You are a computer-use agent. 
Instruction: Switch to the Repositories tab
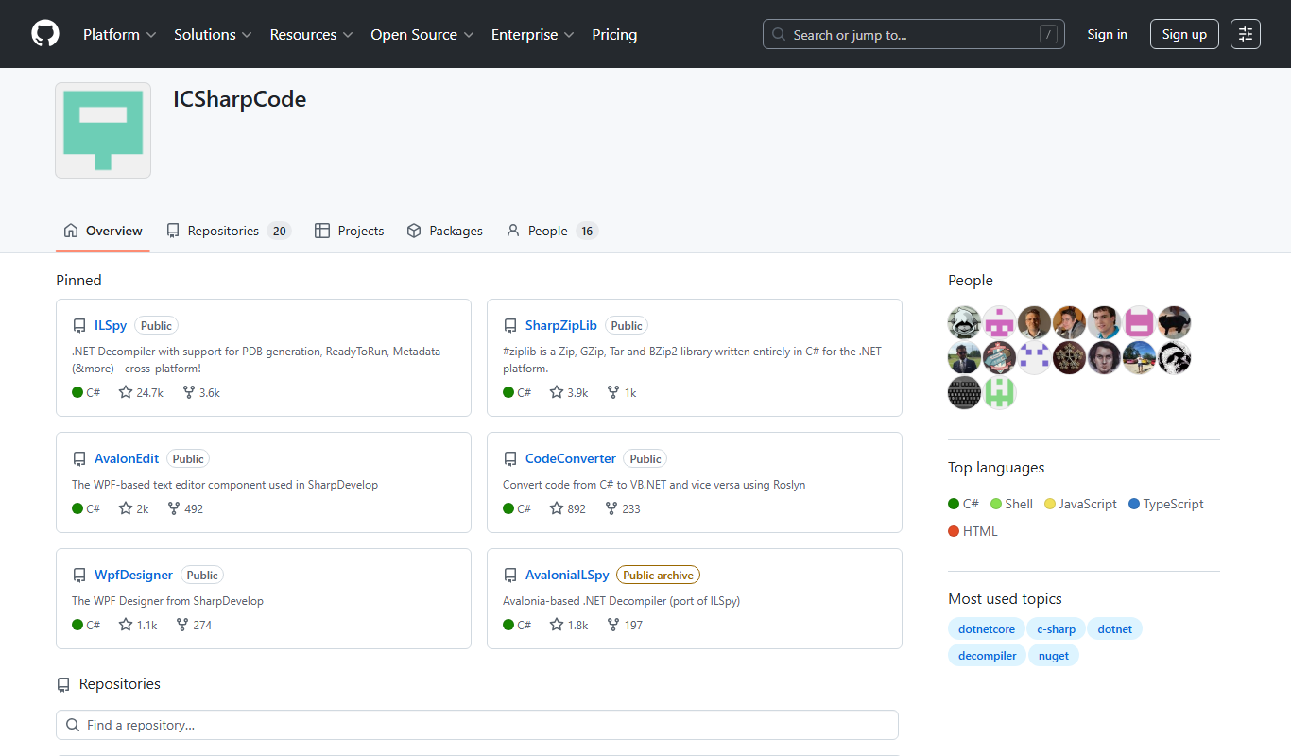[x=229, y=231]
